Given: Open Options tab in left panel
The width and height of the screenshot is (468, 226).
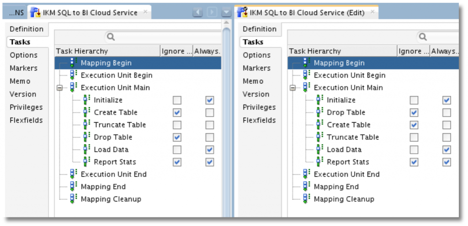Looking at the screenshot, I should coord(24,55).
